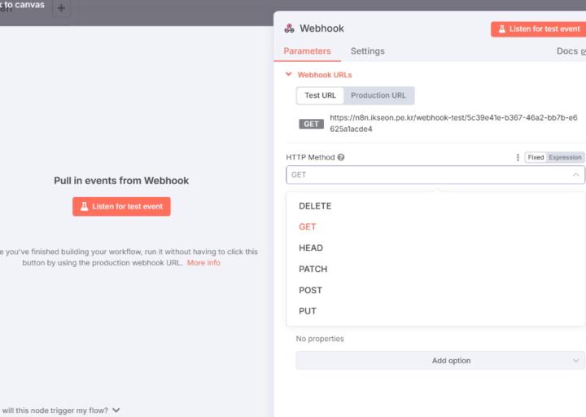Click the Webhook node icon in header
586x417 pixels.
(289, 29)
